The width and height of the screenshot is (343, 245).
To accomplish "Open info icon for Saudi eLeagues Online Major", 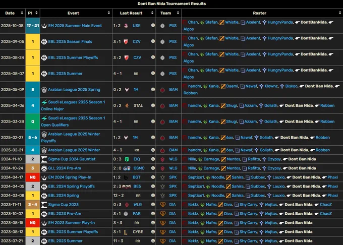I will point(153,105).
